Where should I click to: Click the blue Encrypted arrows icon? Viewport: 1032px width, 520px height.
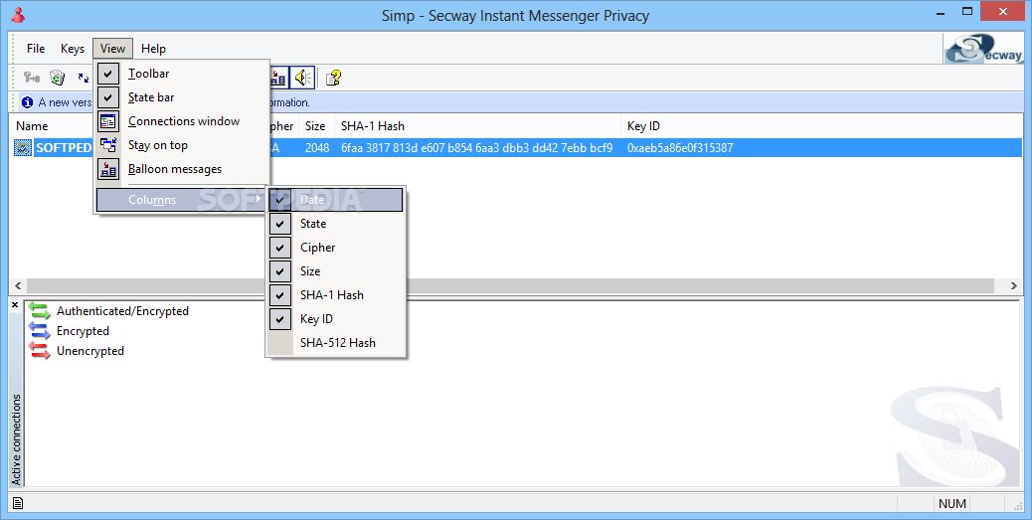tap(40, 330)
